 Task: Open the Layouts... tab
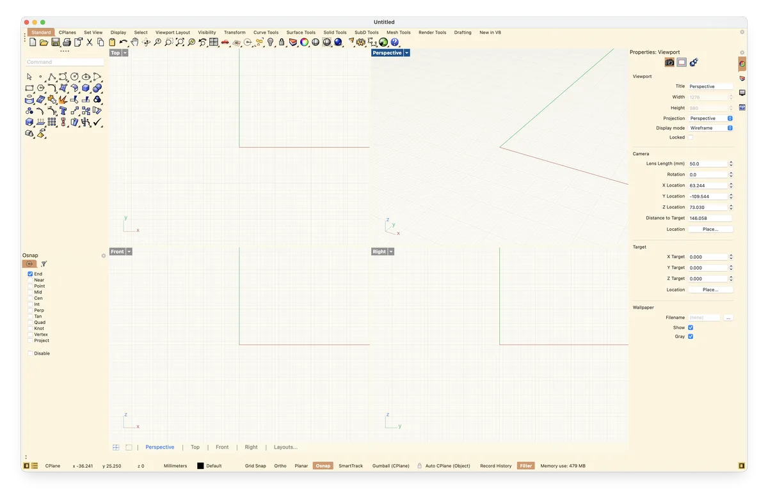coord(285,447)
